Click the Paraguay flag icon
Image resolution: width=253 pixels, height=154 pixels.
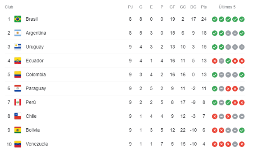pyautogui.click(x=18, y=88)
